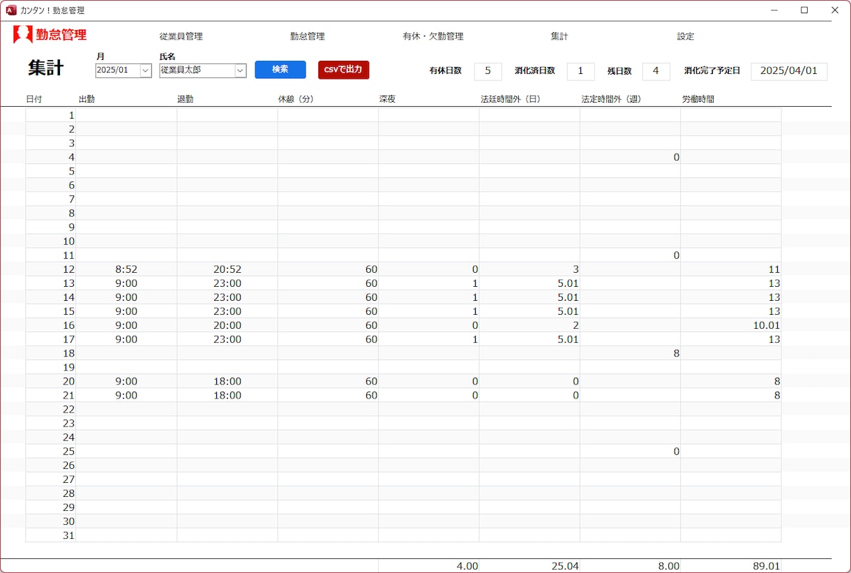Expand the 月 month dropdown arrow
Viewport: 851px width, 573px height.
(146, 70)
